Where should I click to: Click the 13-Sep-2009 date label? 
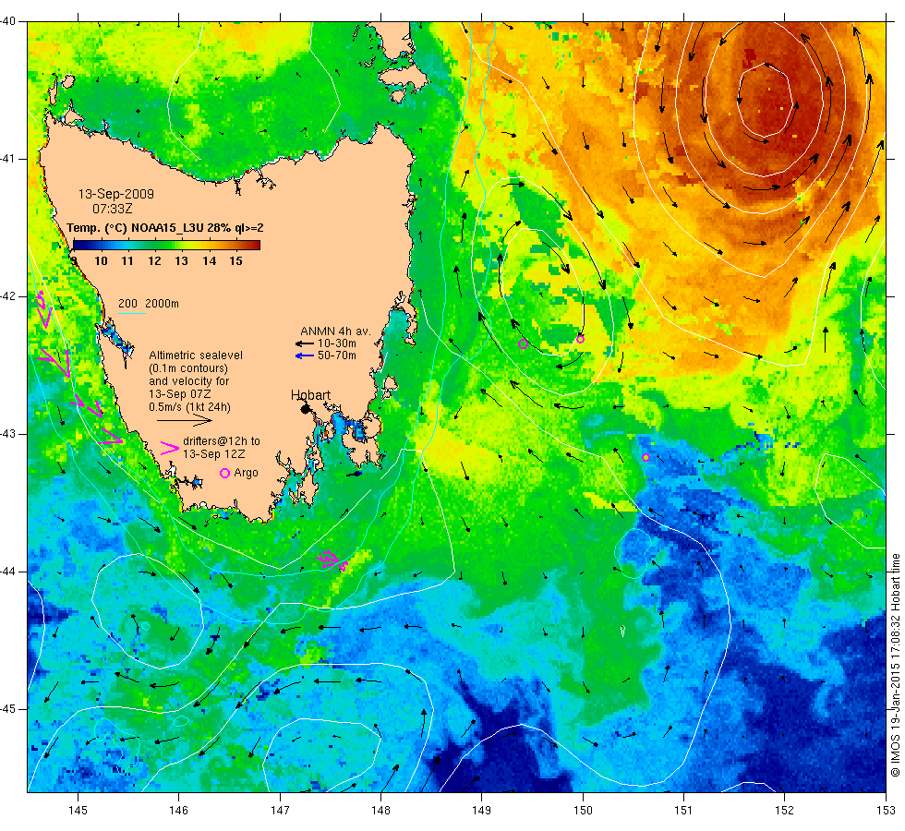[x=116, y=194]
